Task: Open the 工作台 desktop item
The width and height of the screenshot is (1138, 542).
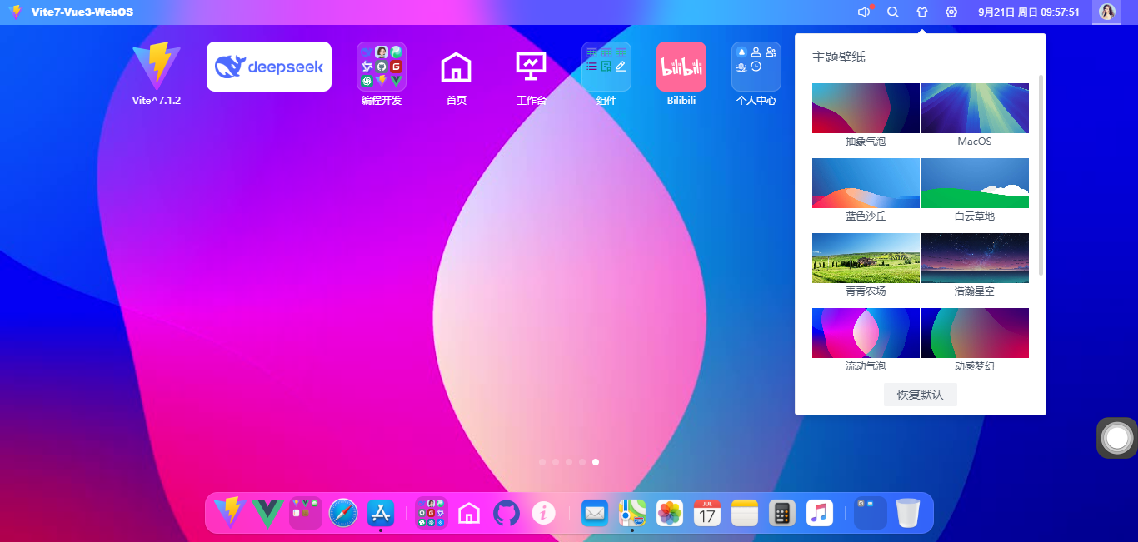Action: click(531, 67)
